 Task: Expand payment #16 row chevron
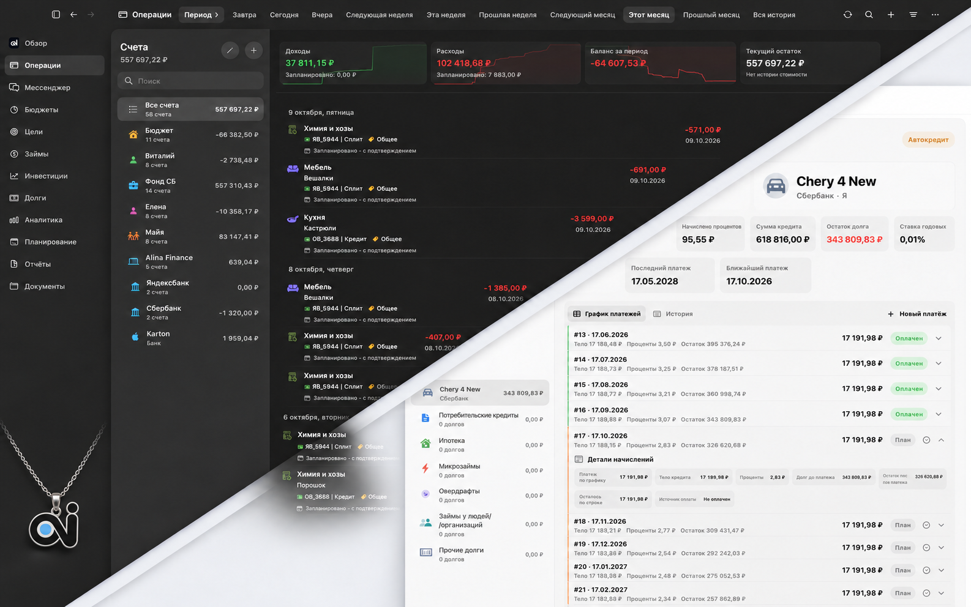click(x=939, y=414)
